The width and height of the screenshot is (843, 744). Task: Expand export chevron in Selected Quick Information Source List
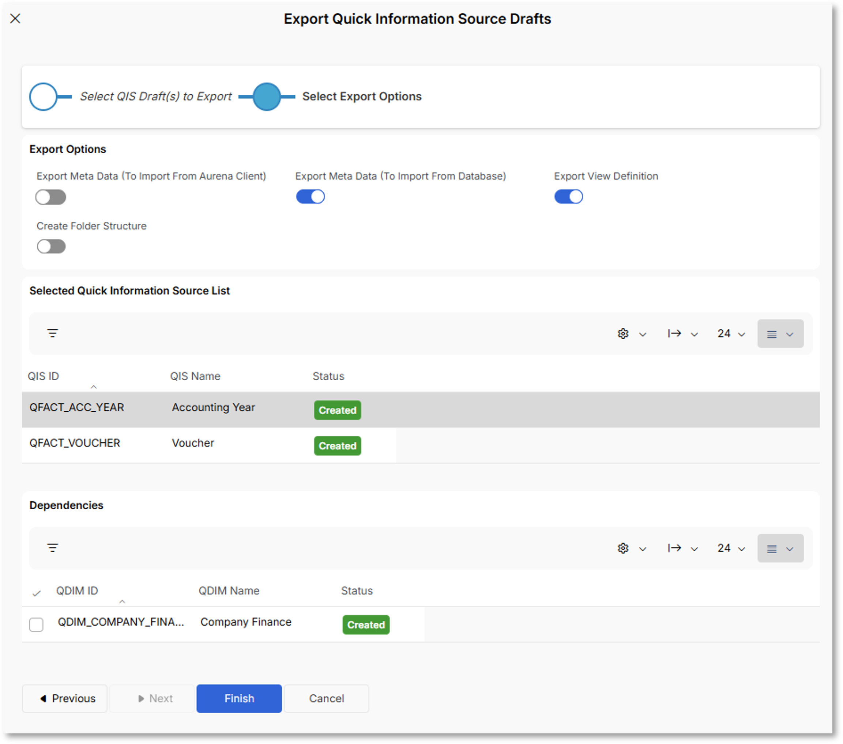pos(695,334)
